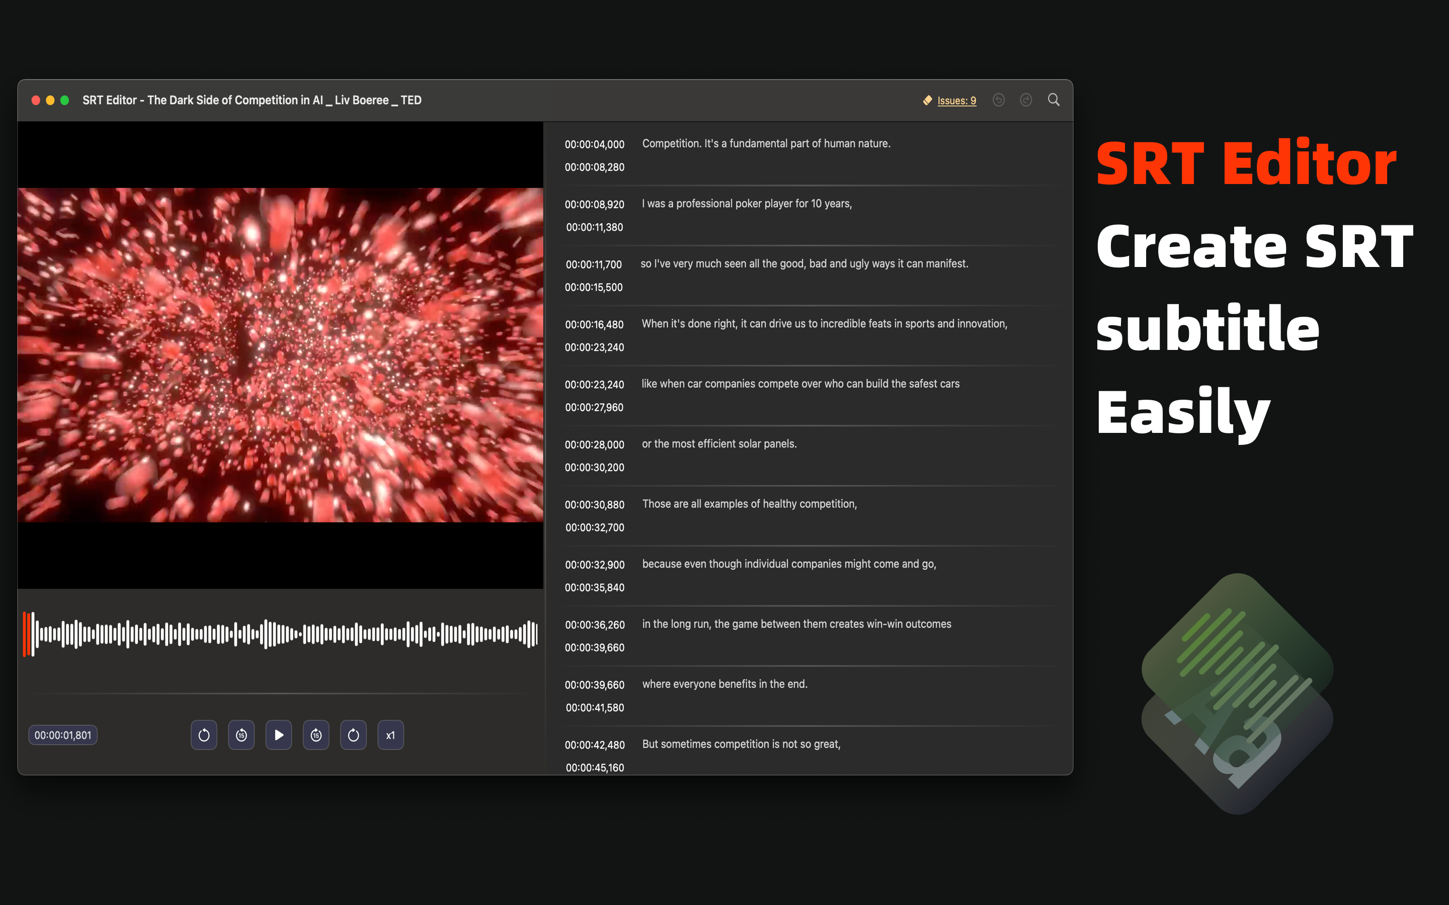
Task: Open search with the magnifying glass icon
Action: [1054, 100]
